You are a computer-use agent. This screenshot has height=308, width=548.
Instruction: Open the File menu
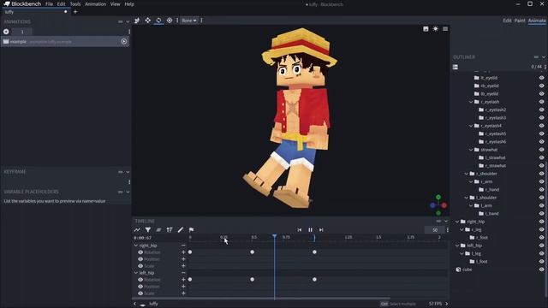[50, 4]
